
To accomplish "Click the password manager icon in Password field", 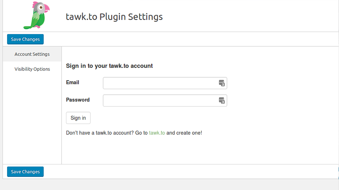I will pyautogui.click(x=221, y=101).
